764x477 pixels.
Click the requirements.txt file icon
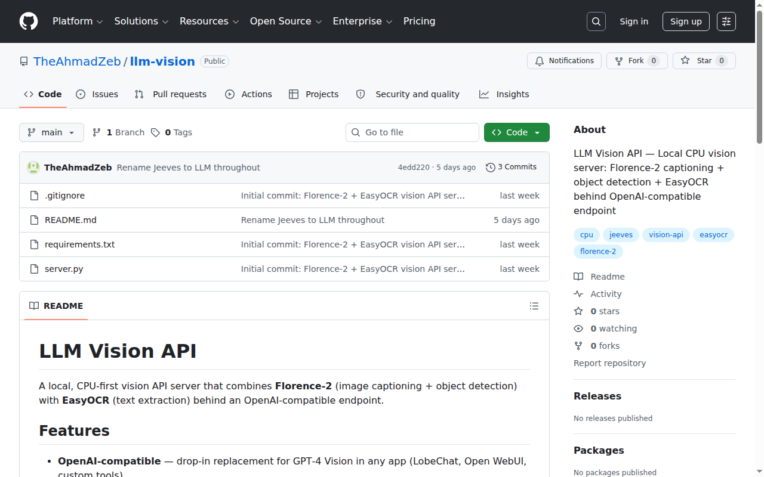point(34,244)
